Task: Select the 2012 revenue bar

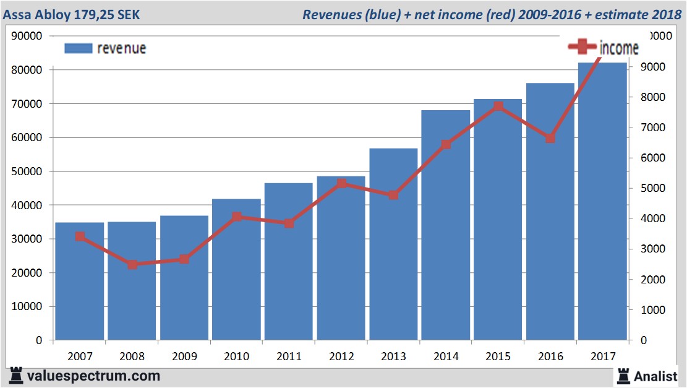Action: 341,258
